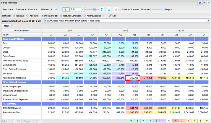The height and width of the screenshot is (123, 211).
Task: Click the Accumulated Net cell 3,006,807
Action: pyautogui.click(x=202, y=112)
